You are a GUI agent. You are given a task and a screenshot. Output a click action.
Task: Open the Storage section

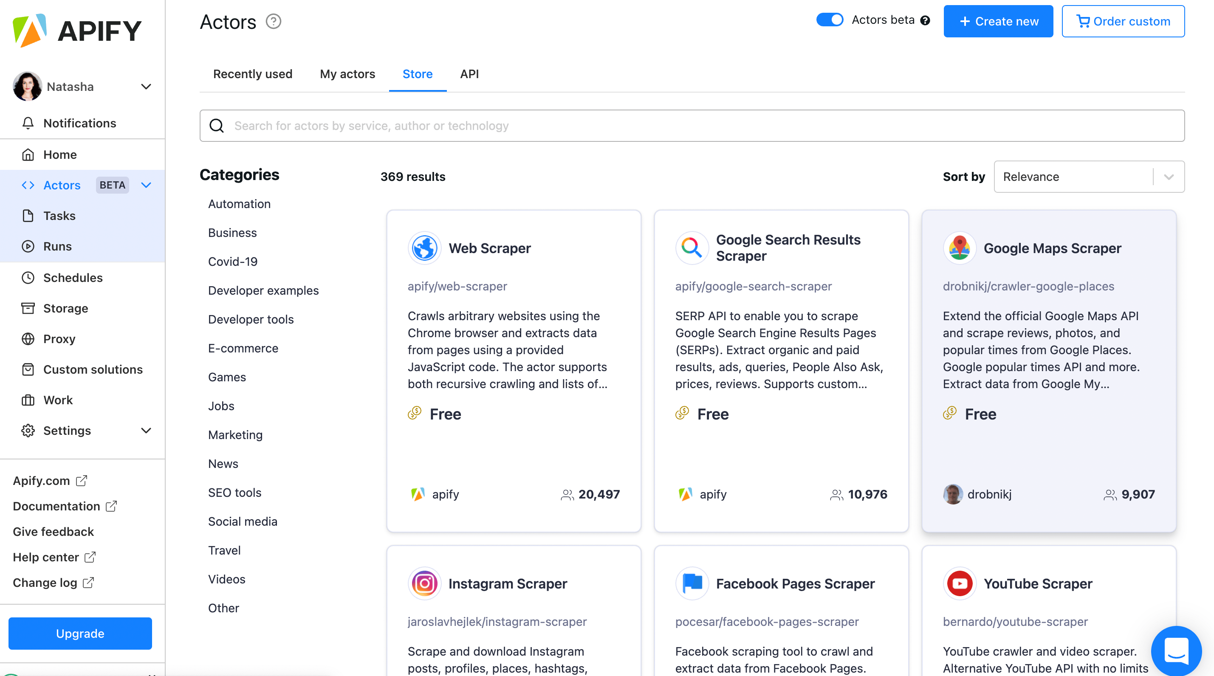(65, 308)
